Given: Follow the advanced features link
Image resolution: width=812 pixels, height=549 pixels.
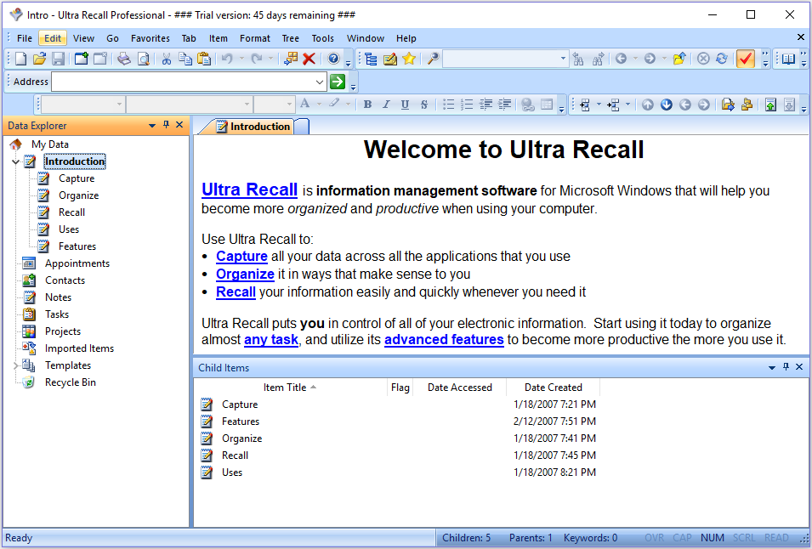Looking at the screenshot, I should [x=444, y=339].
